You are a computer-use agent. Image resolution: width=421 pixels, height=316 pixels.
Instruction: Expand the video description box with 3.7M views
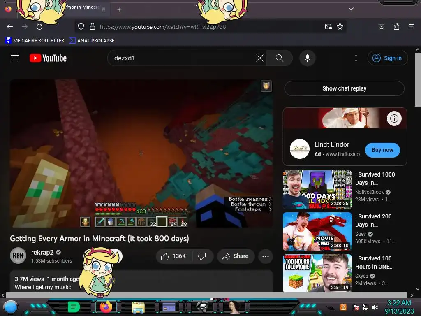coord(141,281)
